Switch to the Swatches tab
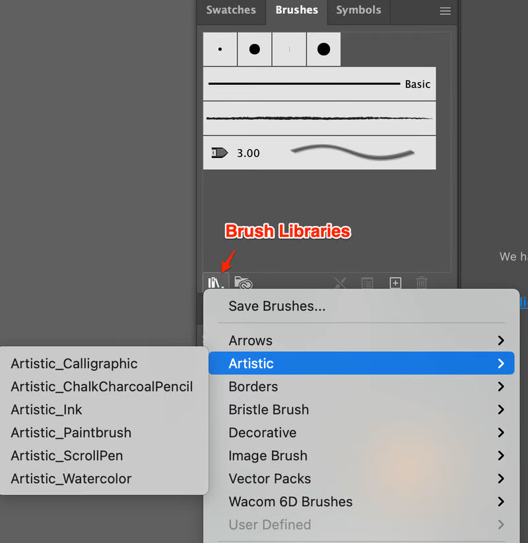The width and height of the screenshot is (528, 543). pos(231,11)
